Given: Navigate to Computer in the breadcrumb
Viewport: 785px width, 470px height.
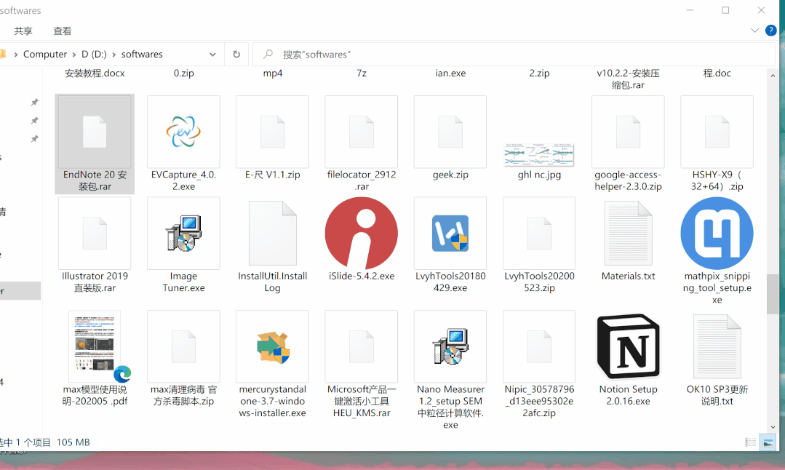Looking at the screenshot, I should pos(45,54).
